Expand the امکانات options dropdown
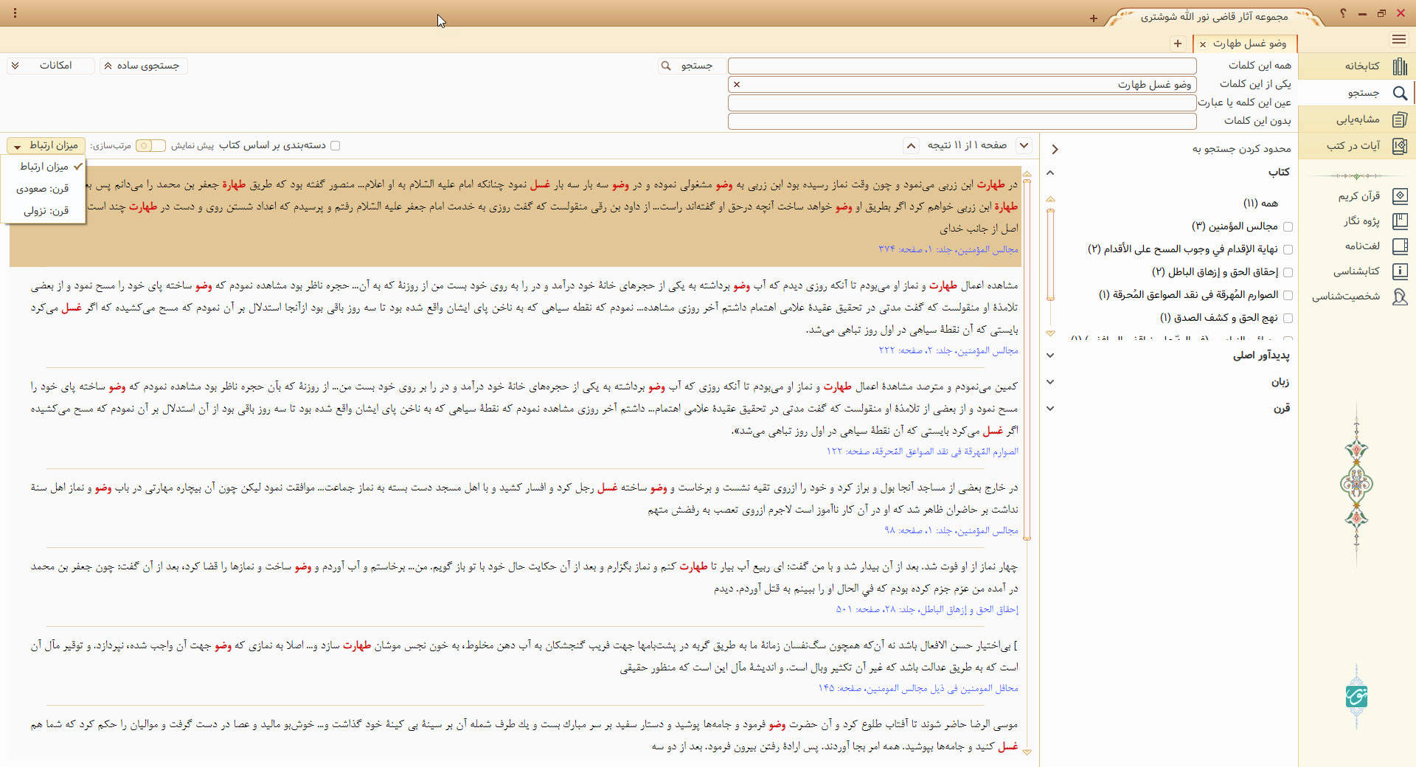This screenshot has width=1416, height=767. pos(52,66)
